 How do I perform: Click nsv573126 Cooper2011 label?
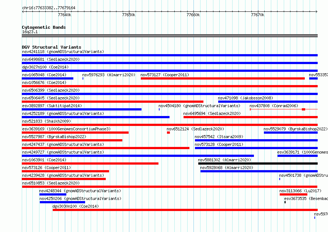pos(46,168)
